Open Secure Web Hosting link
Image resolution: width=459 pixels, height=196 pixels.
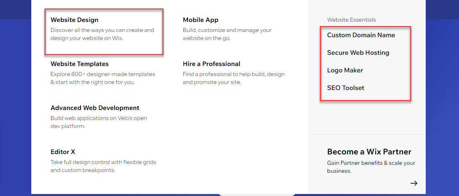(x=358, y=53)
